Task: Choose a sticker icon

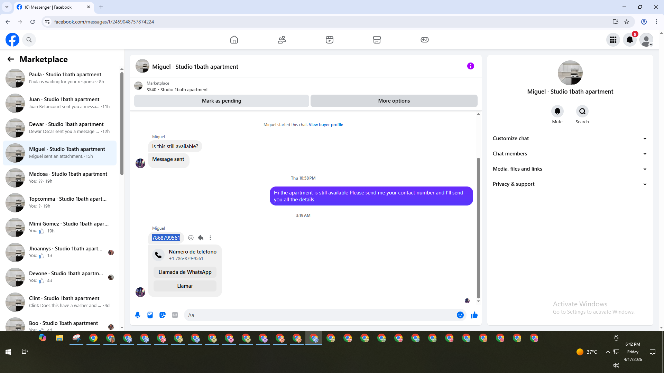Action: pos(163,315)
